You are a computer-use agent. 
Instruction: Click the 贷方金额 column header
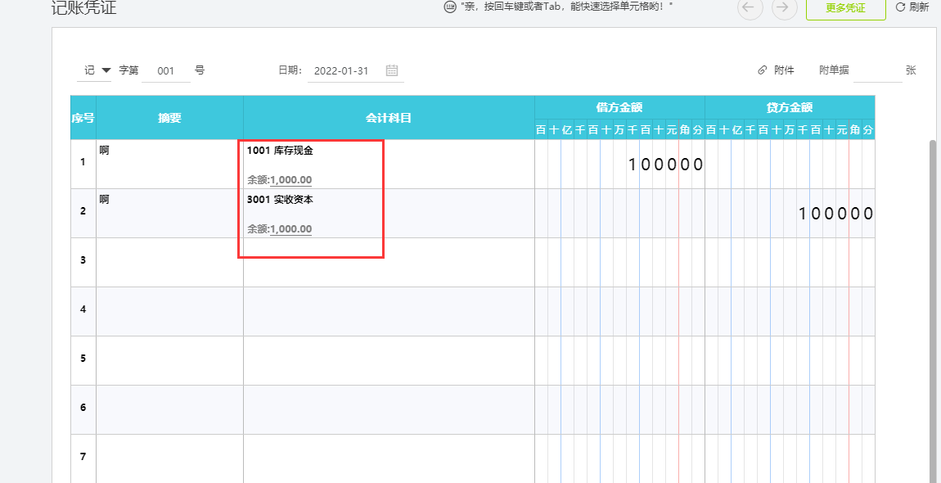pyautogui.click(x=790, y=107)
